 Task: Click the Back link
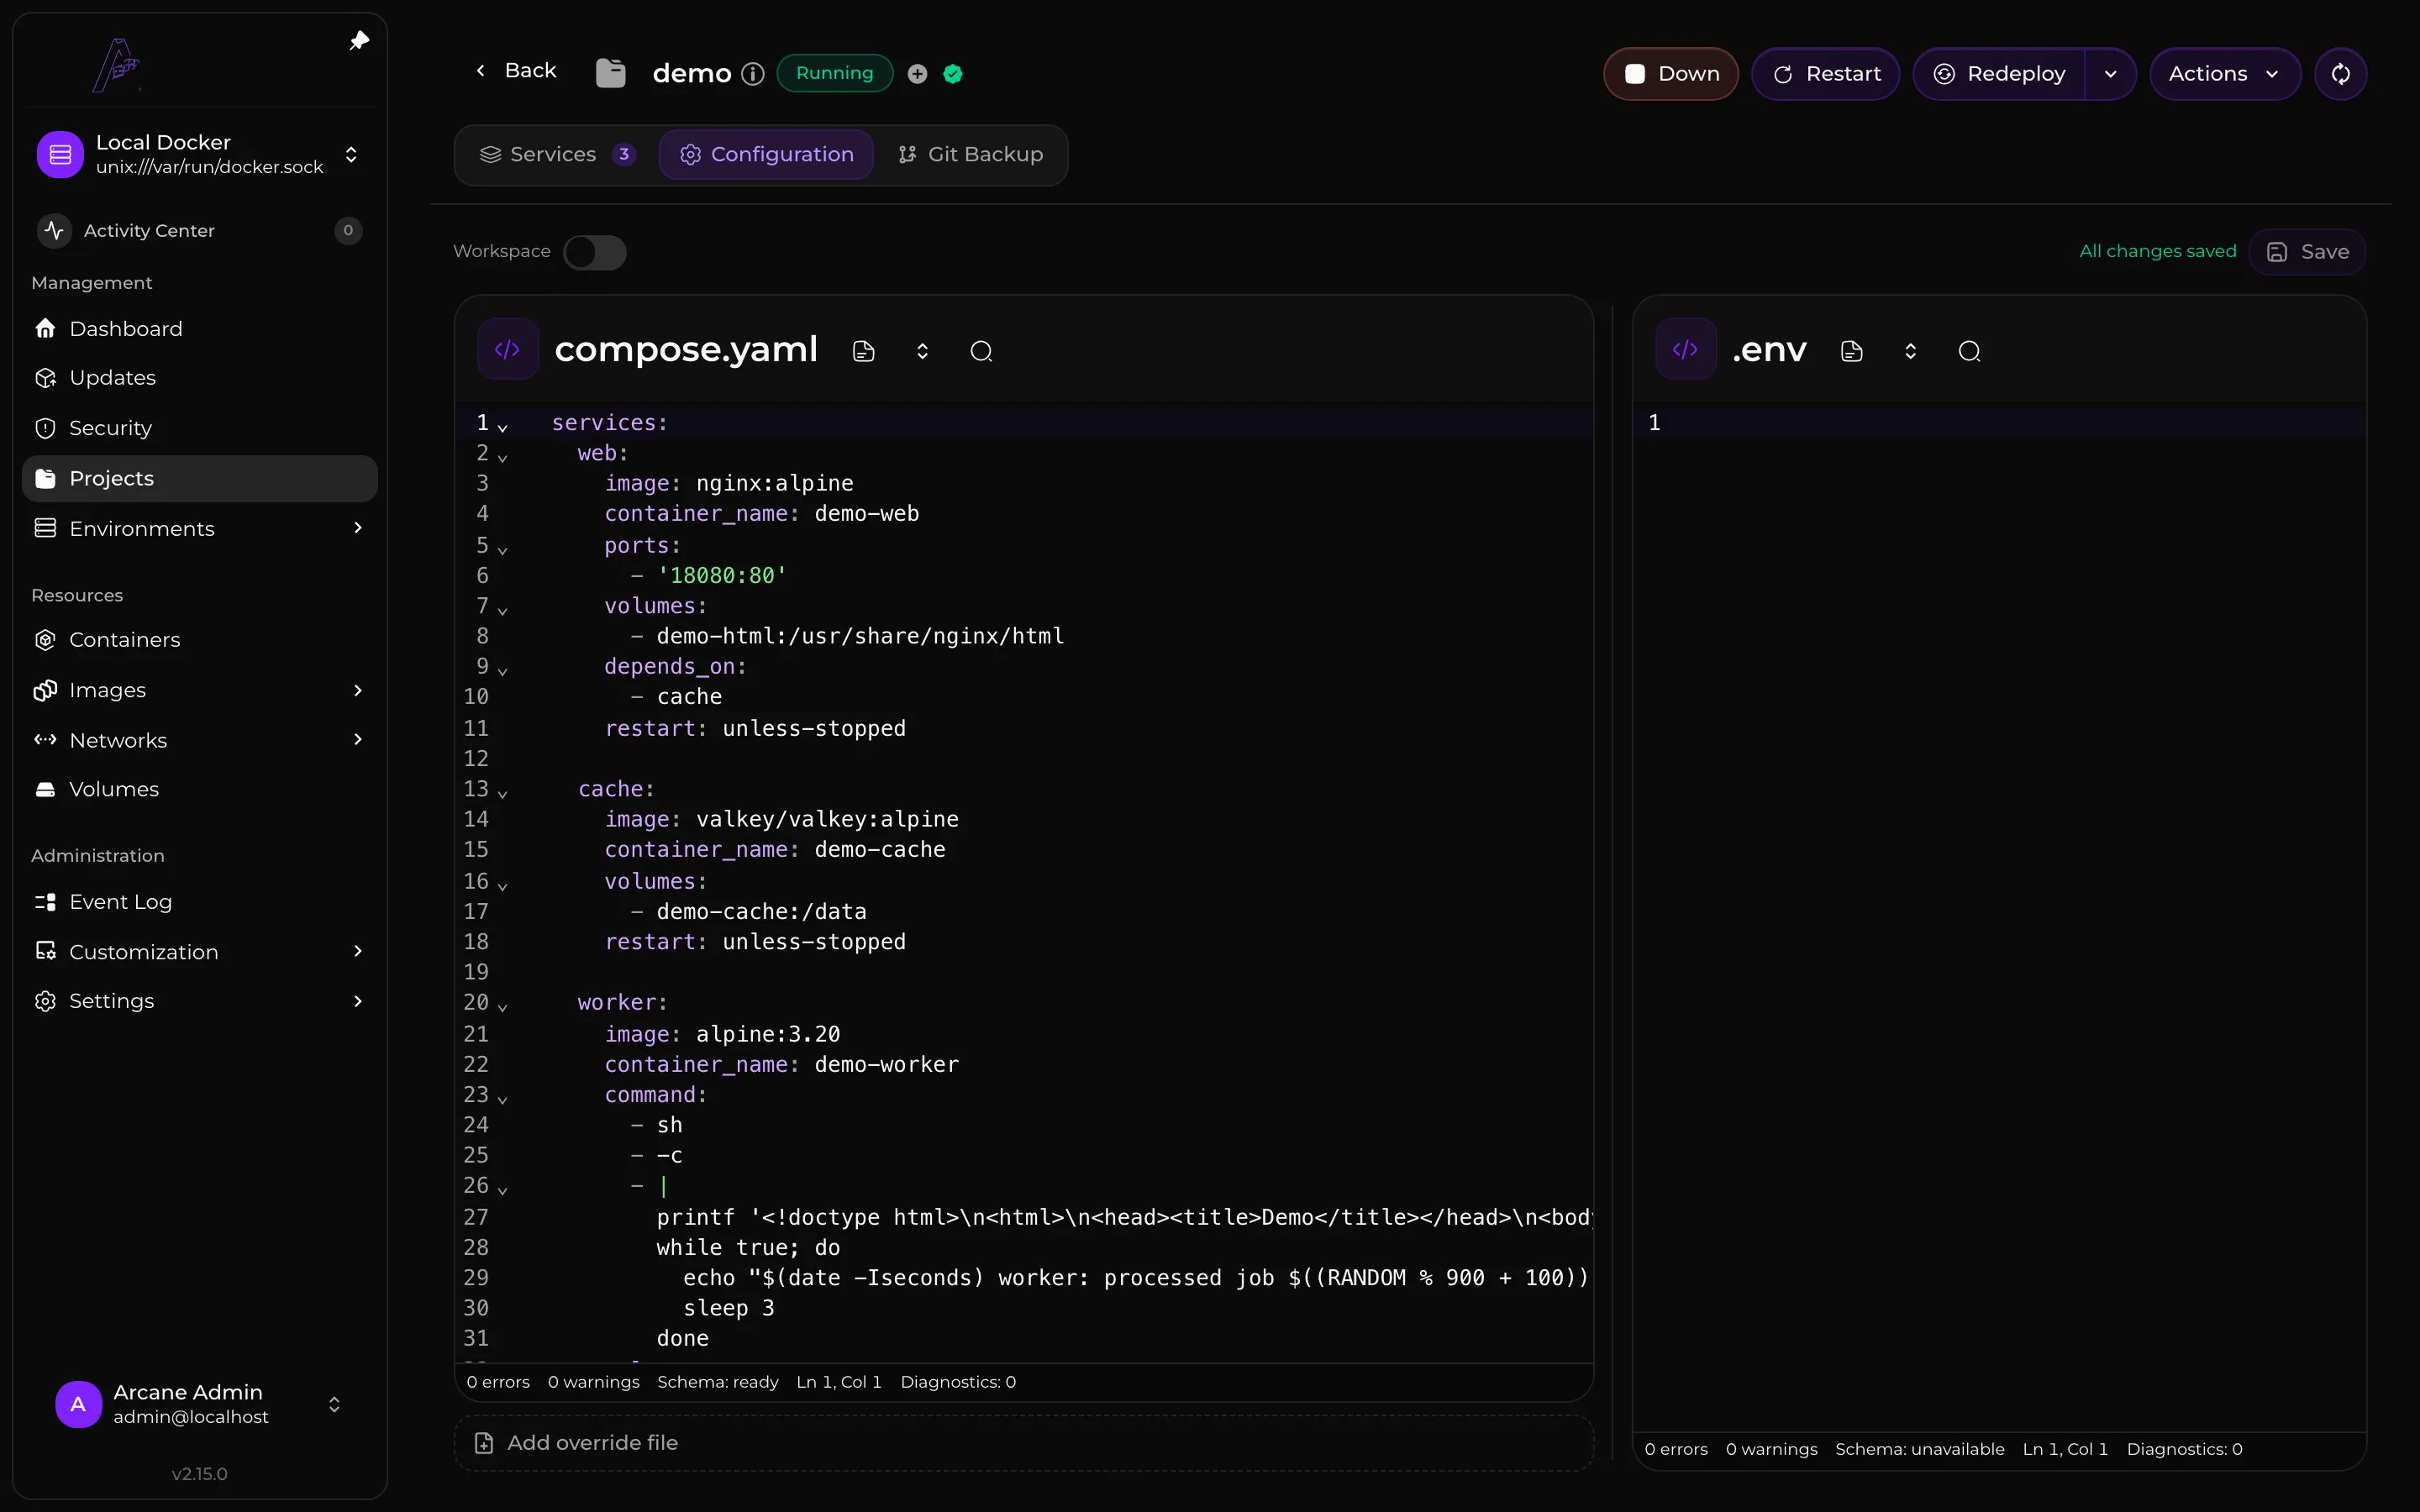516,70
